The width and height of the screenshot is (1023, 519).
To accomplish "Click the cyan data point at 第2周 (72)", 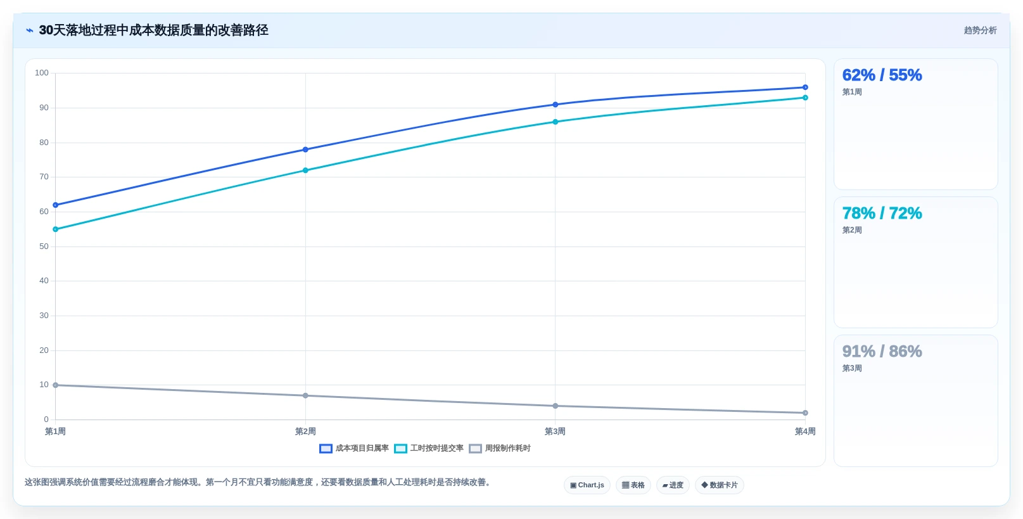I will [x=305, y=170].
